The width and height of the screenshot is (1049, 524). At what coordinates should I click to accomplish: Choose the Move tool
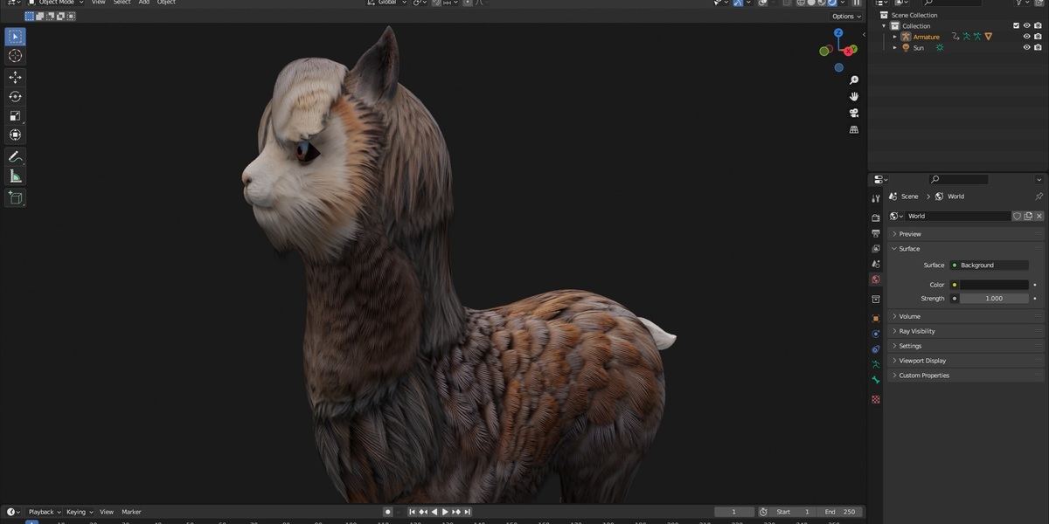15,78
